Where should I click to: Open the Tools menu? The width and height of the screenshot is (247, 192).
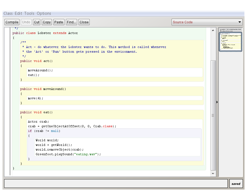(29, 13)
